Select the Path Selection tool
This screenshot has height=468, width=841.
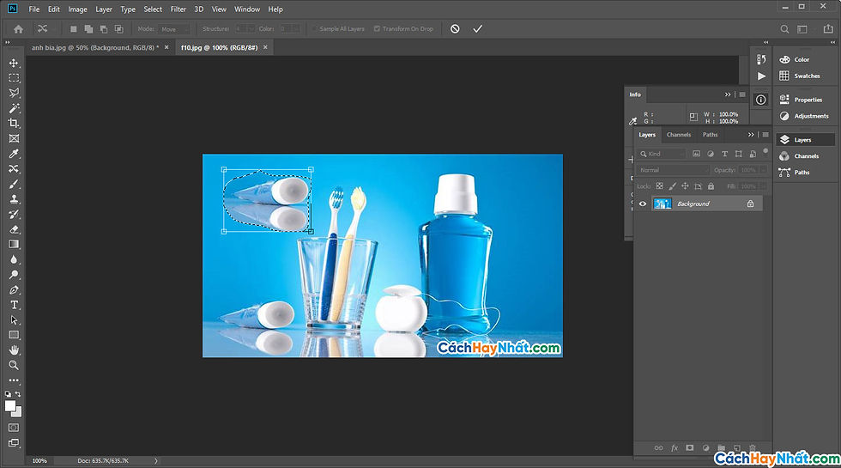(14, 319)
